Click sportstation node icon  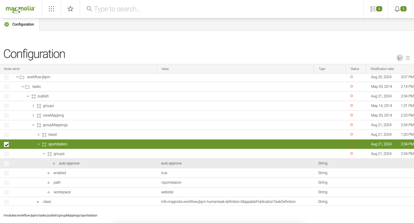coord(44,144)
